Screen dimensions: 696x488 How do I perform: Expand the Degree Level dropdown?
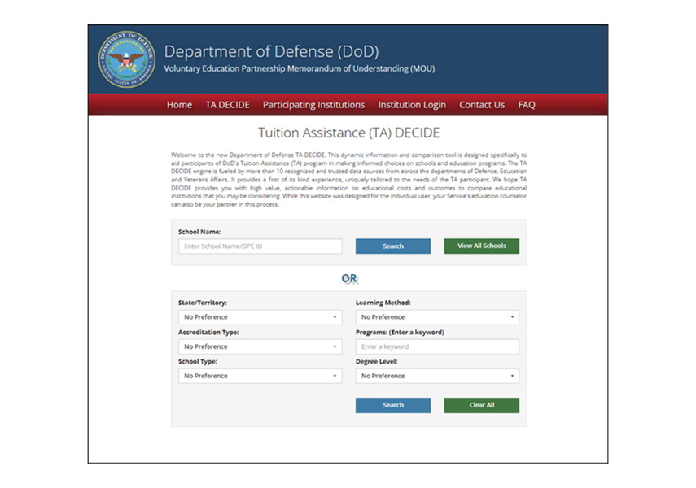click(437, 376)
